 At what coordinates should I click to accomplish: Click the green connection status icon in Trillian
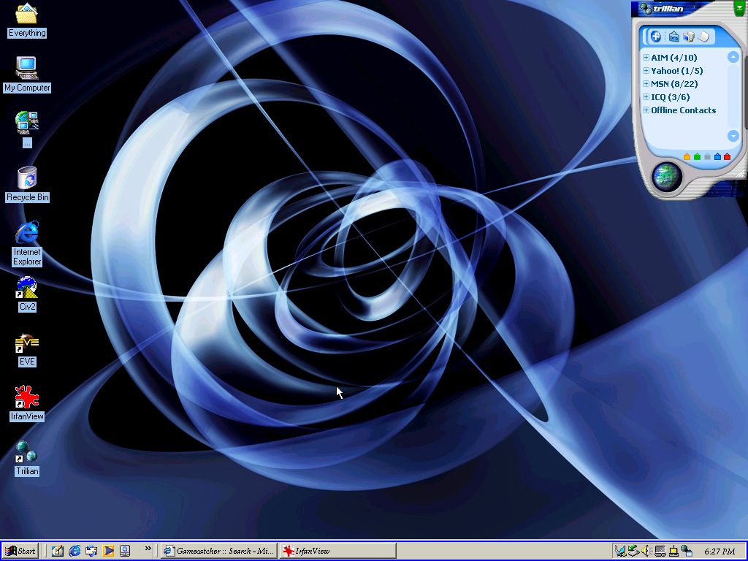(x=697, y=156)
